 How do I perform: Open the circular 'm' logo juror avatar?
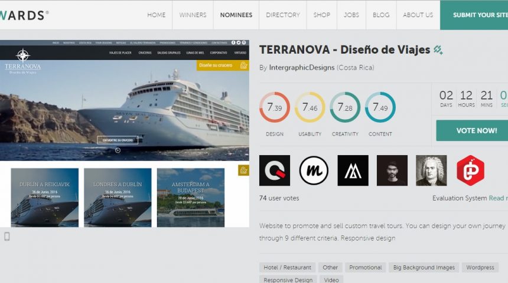tap(314, 170)
